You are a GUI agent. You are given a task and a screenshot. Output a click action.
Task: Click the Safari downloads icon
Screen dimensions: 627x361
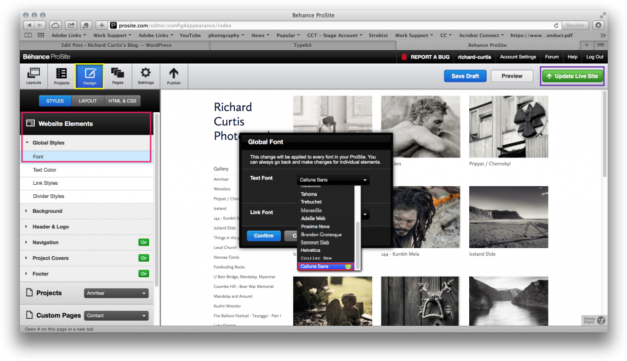tap(598, 25)
